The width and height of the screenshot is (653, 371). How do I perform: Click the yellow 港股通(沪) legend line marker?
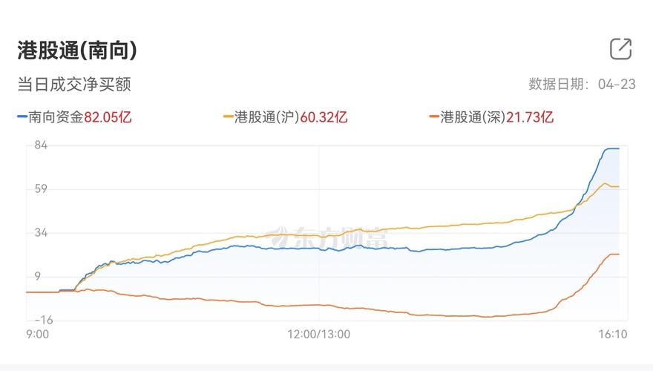(229, 117)
